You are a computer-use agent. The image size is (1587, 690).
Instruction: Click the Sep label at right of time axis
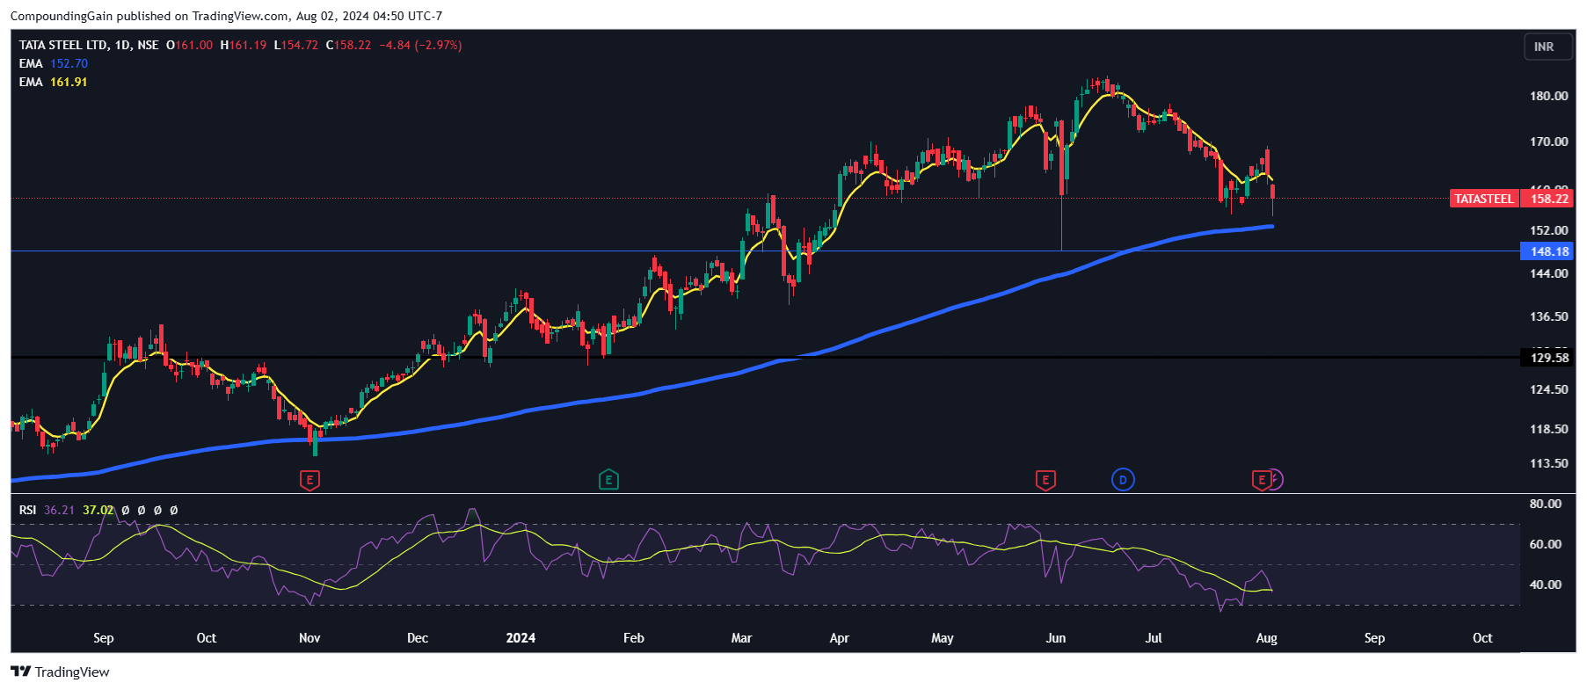pyautogui.click(x=1375, y=638)
